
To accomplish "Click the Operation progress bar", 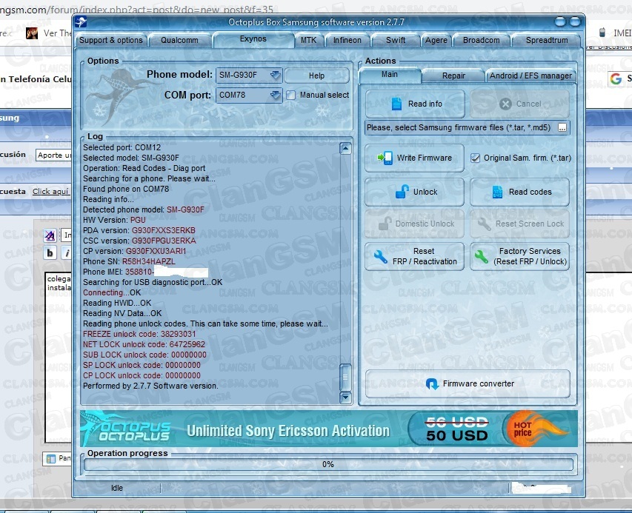I will (x=328, y=464).
